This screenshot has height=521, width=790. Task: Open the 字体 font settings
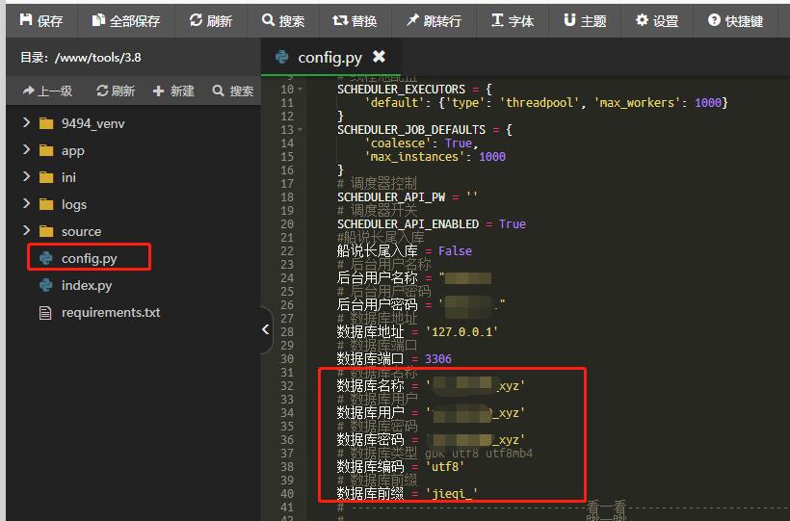513,20
